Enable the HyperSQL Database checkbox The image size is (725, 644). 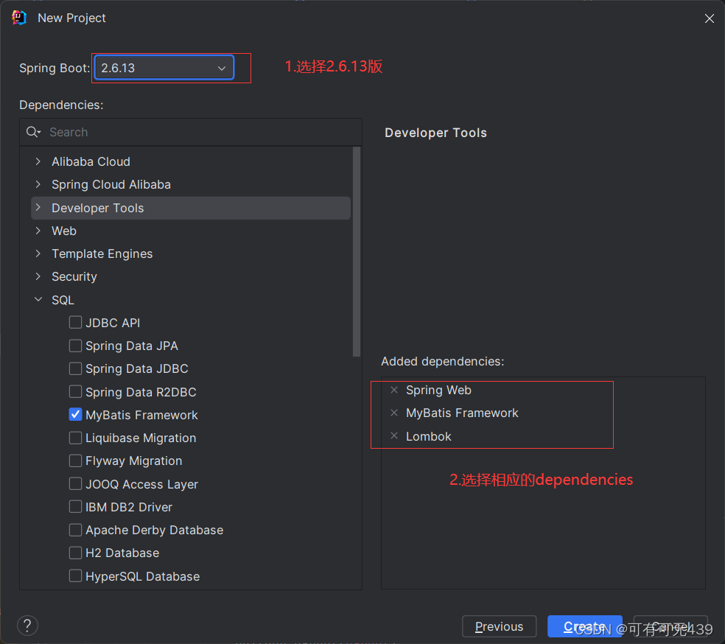(75, 575)
